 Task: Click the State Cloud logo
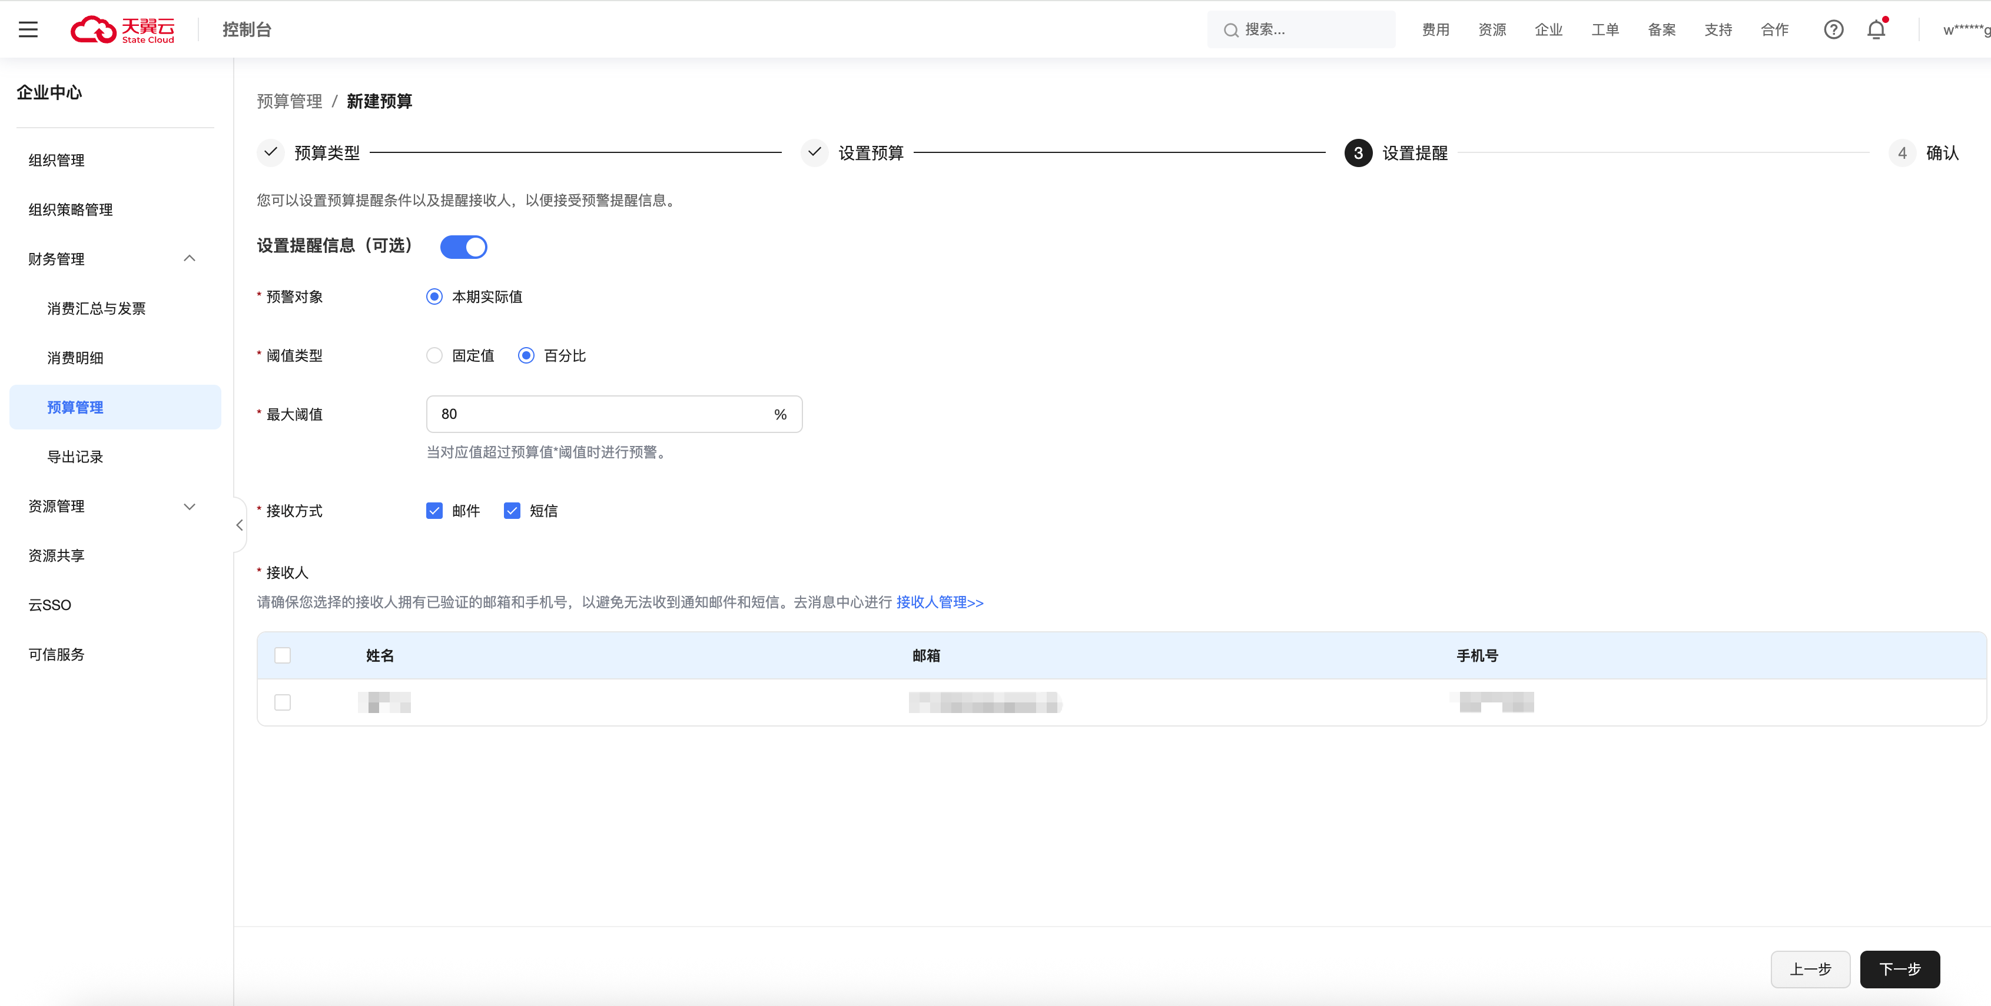point(123,29)
